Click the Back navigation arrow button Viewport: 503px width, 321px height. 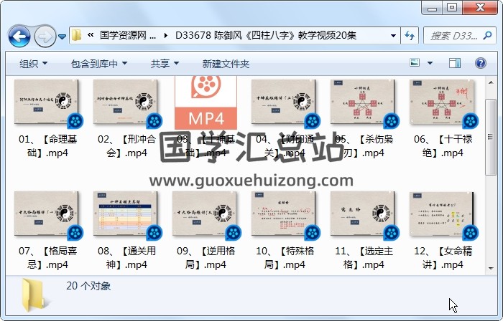tap(19, 35)
